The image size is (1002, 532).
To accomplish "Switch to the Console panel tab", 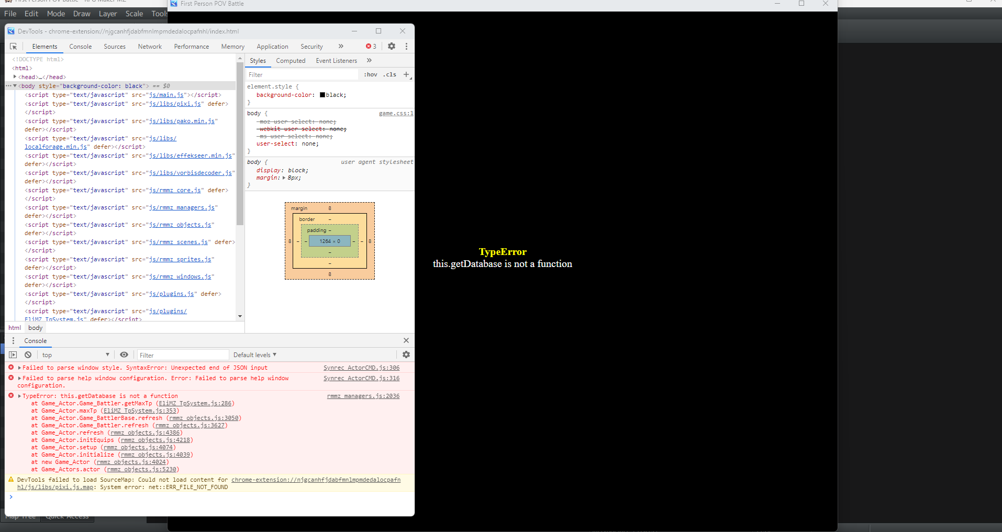I will [81, 47].
